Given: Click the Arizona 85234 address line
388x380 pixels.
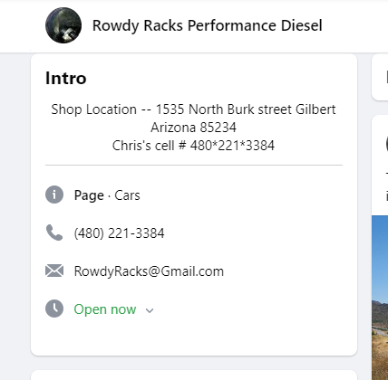Looking at the screenshot, I should tap(193, 128).
